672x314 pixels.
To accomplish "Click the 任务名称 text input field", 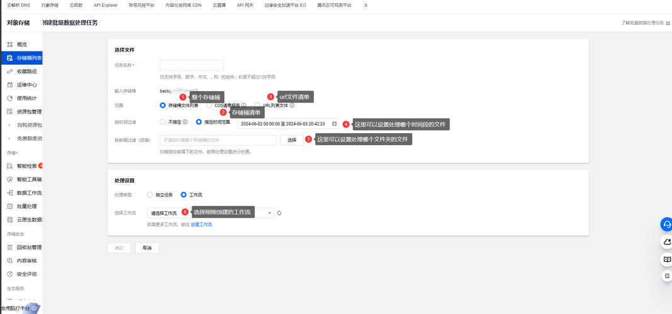I will click(191, 65).
